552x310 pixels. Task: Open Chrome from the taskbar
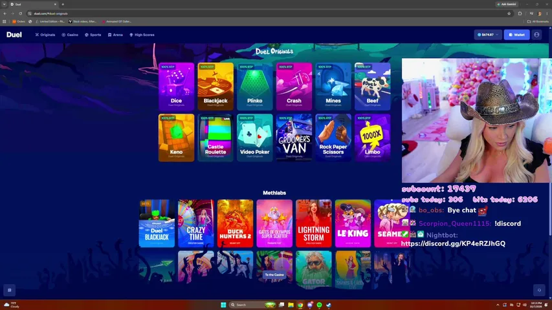[300, 305]
